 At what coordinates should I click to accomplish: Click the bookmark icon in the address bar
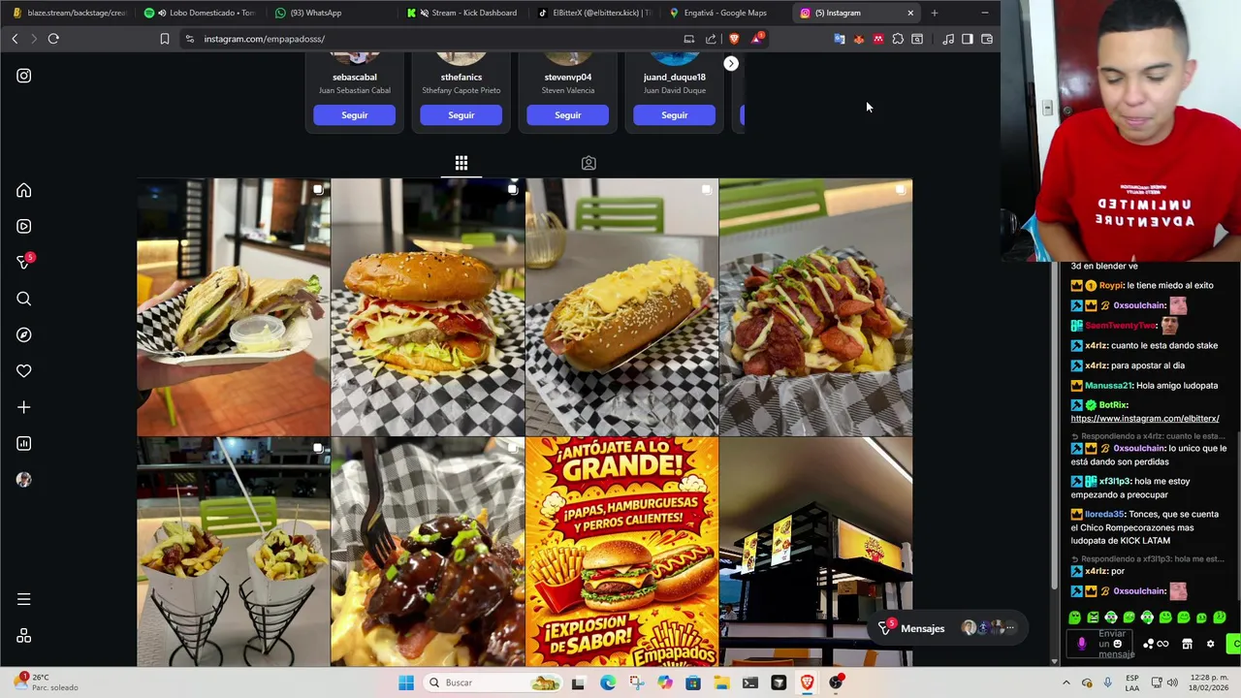tap(164, 39)
